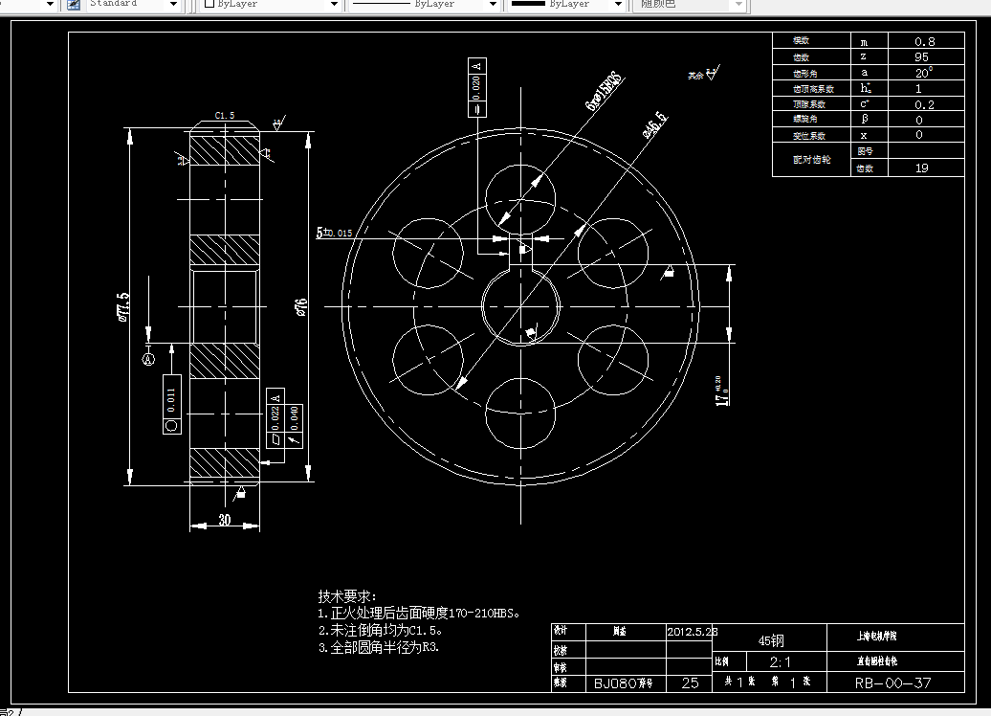Select the ø46.5 bolt circle dimension

tap(654, 124)
